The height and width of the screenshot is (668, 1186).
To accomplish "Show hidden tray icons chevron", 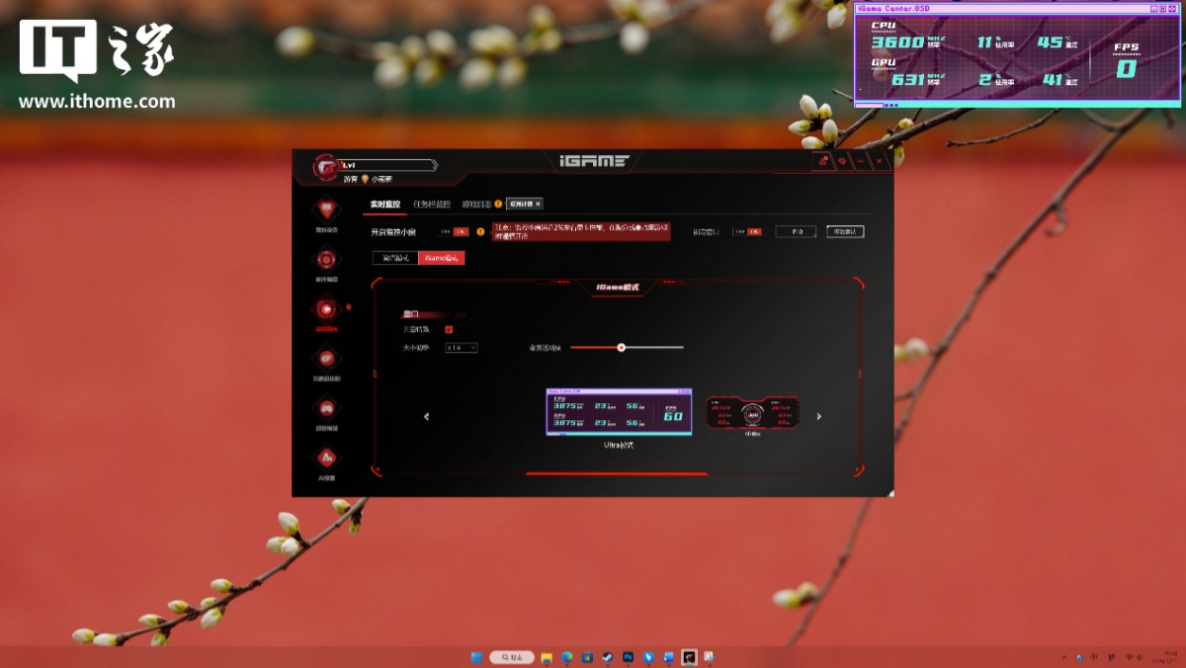I will pyautogui.click(x=1063, y=657).
